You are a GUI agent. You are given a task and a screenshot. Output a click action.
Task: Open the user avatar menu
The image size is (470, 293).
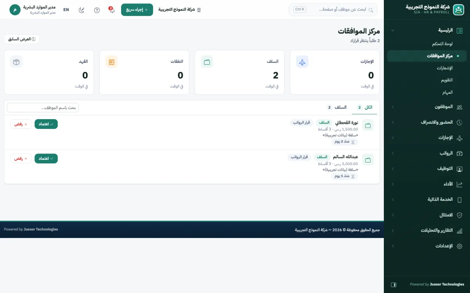(15, 10)
